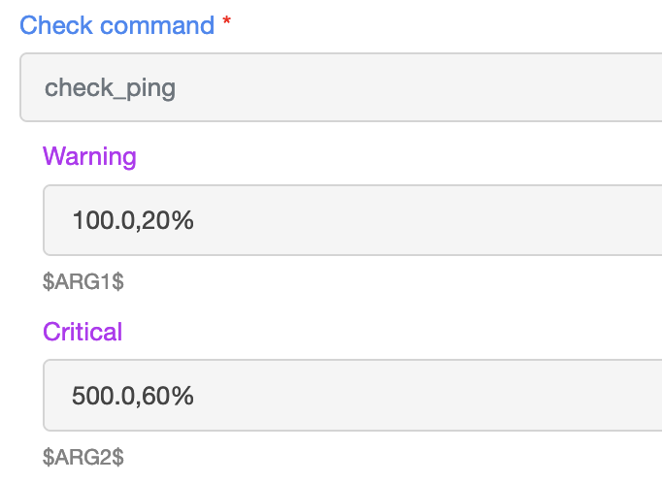
Task: Click the text box under Warning label
Action: pyautogui.click(x=352, y=220)
